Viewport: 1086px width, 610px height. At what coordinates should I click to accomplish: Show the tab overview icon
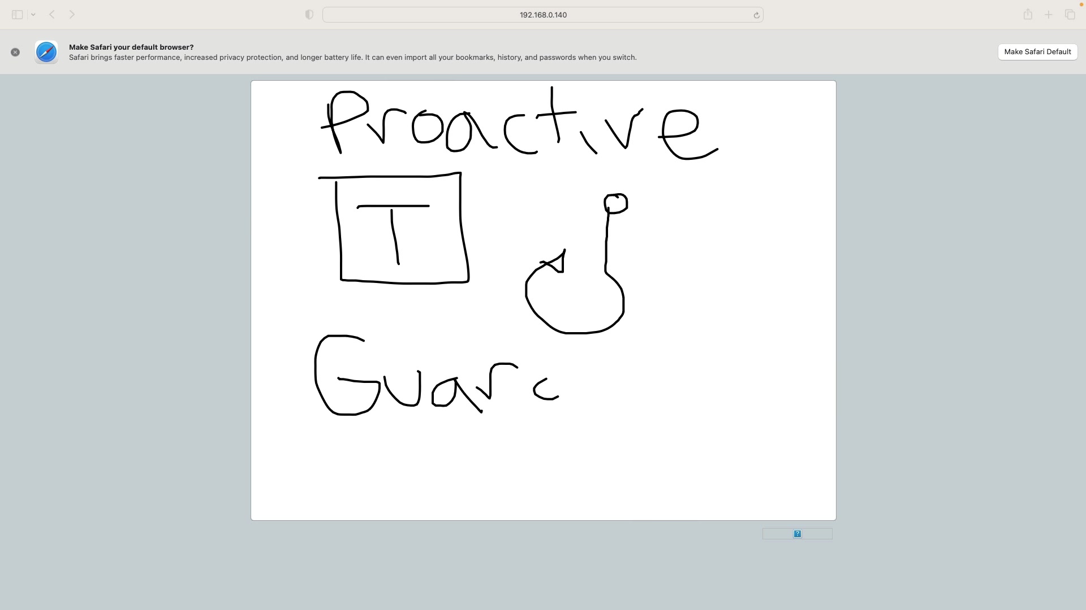(x=1070, y=15)
